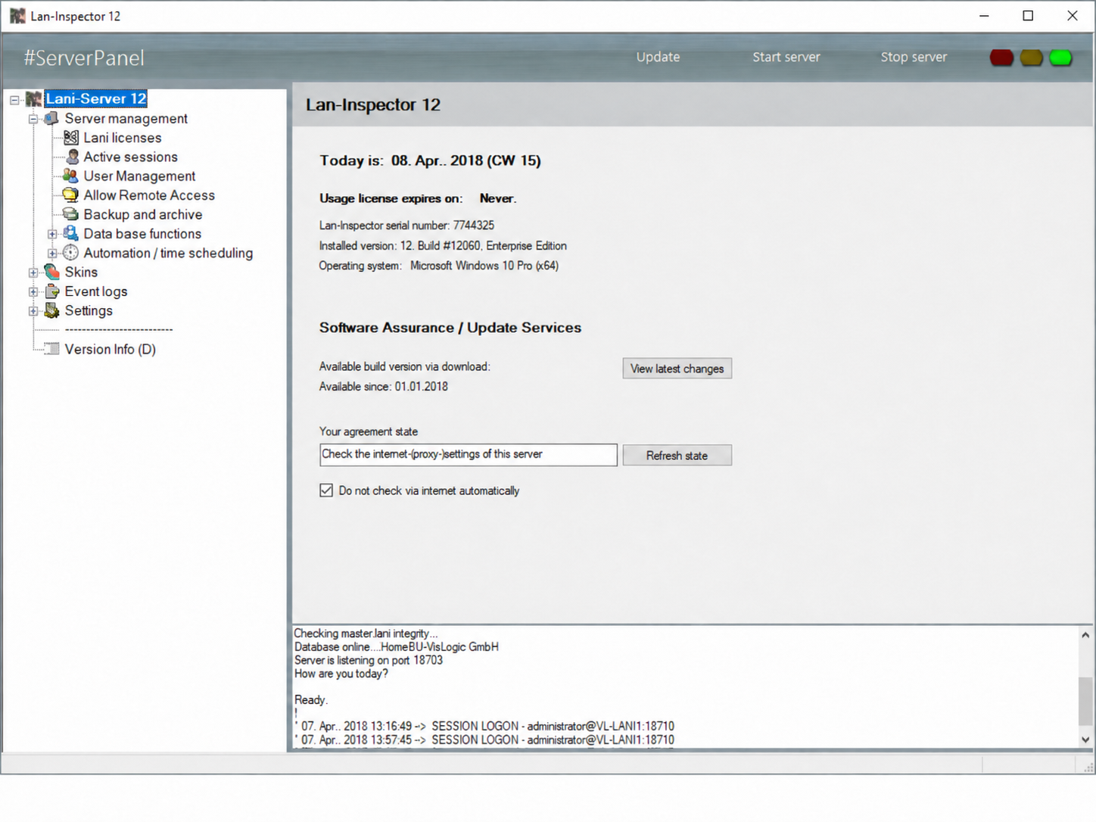Viewport: 1096px width, 822px height.
Task: Collapse the Server management node
Action: (33, 119)
